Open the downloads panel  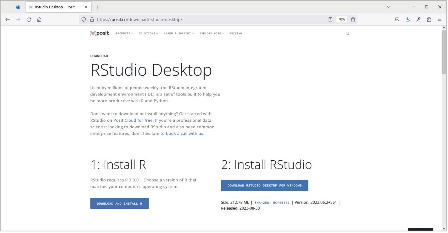[408, 19]
